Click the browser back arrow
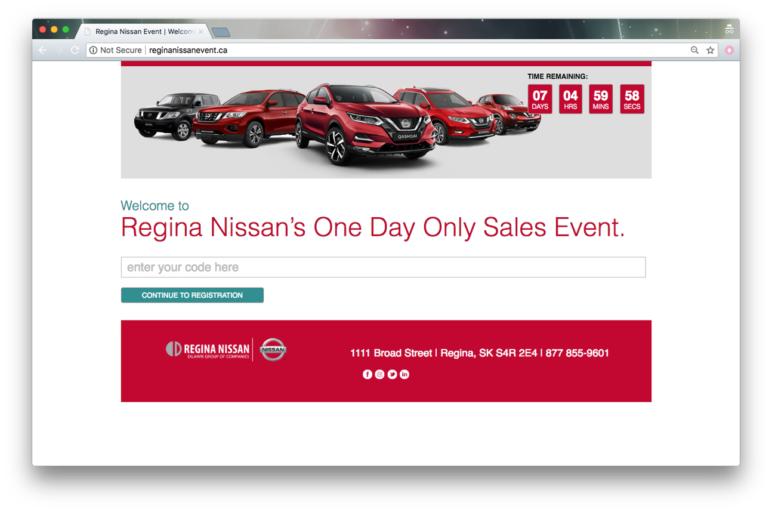 pyautogui.click(x=42, y=50)
